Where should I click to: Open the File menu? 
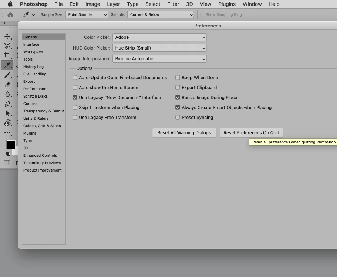click(x=58, y=4)
